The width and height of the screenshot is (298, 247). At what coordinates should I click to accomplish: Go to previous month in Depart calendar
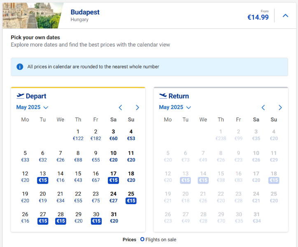click(121, 107)
